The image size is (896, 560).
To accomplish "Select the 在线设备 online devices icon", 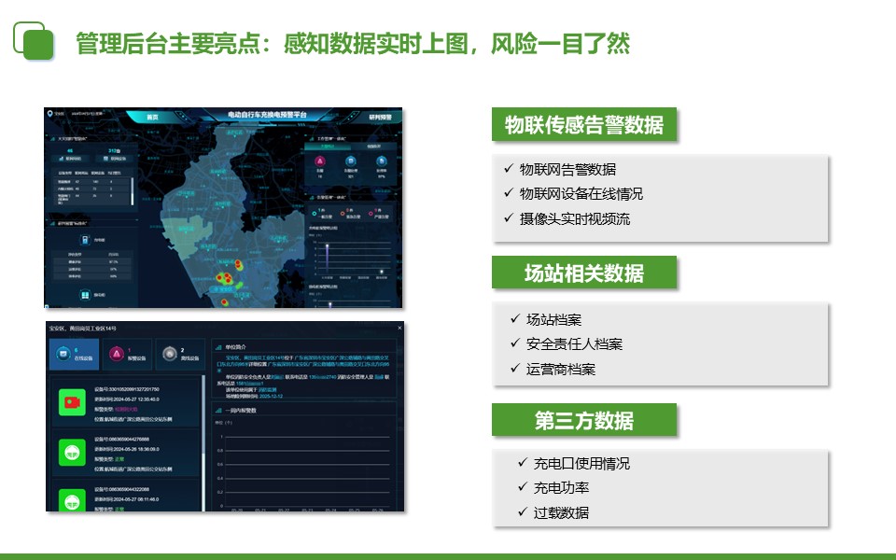I will point(63,354).
